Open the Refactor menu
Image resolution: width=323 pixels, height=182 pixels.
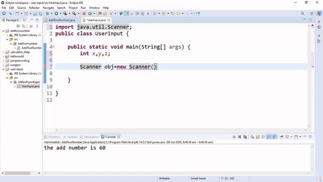34,8
